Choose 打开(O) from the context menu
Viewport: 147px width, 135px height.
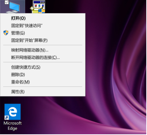43,18
